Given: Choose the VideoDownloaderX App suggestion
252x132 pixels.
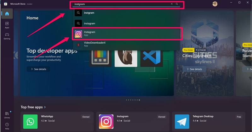Looking at the screenshot, I should [x=126, y=44].
